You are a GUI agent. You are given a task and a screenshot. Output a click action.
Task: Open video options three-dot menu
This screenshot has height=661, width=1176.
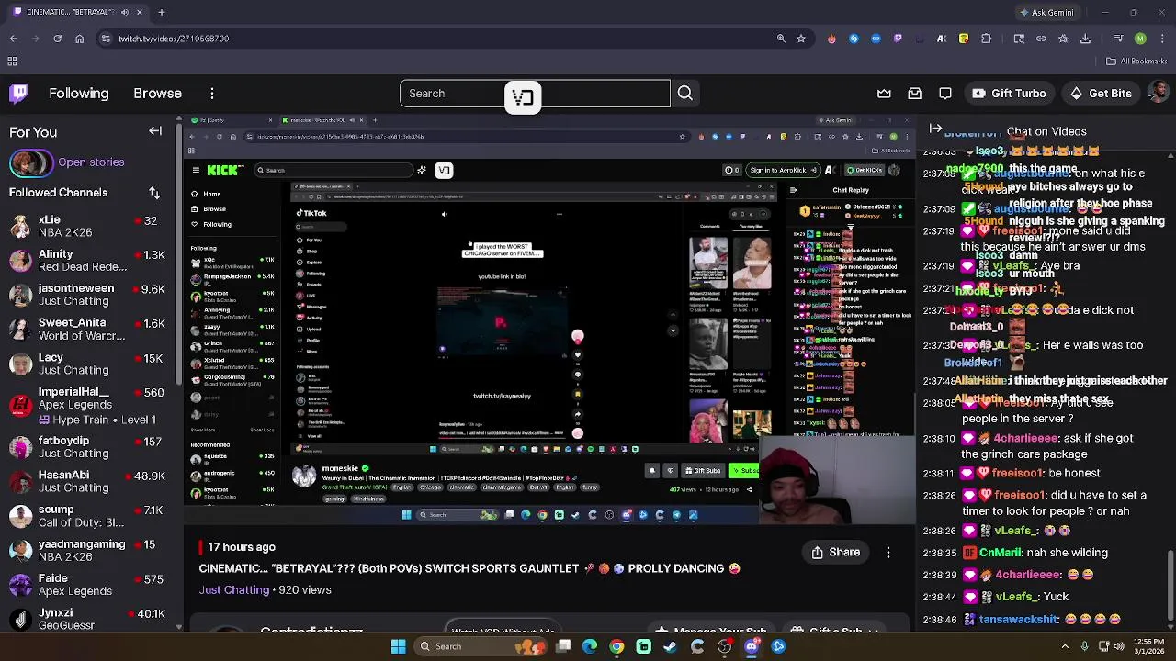(888, 553)
